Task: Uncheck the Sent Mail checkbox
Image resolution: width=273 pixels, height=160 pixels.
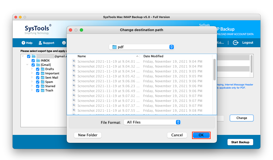Action: (x=38, y=78)
